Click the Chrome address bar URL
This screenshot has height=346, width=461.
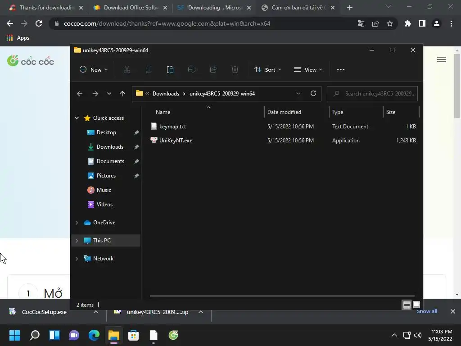point(167,23)
